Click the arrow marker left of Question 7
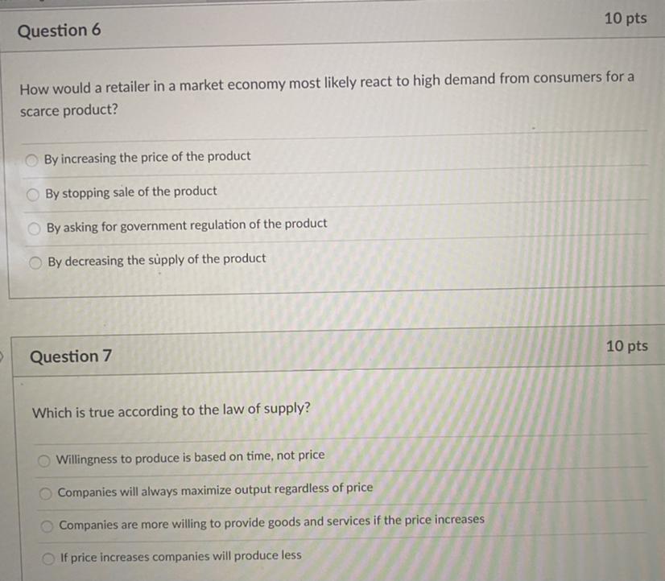 click(2, 356)
